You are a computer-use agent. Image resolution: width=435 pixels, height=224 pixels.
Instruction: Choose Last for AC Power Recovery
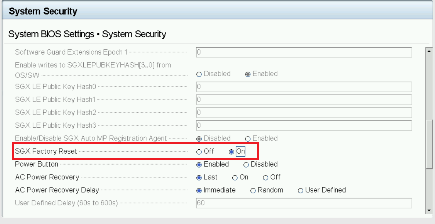click(x=199, y=178)
